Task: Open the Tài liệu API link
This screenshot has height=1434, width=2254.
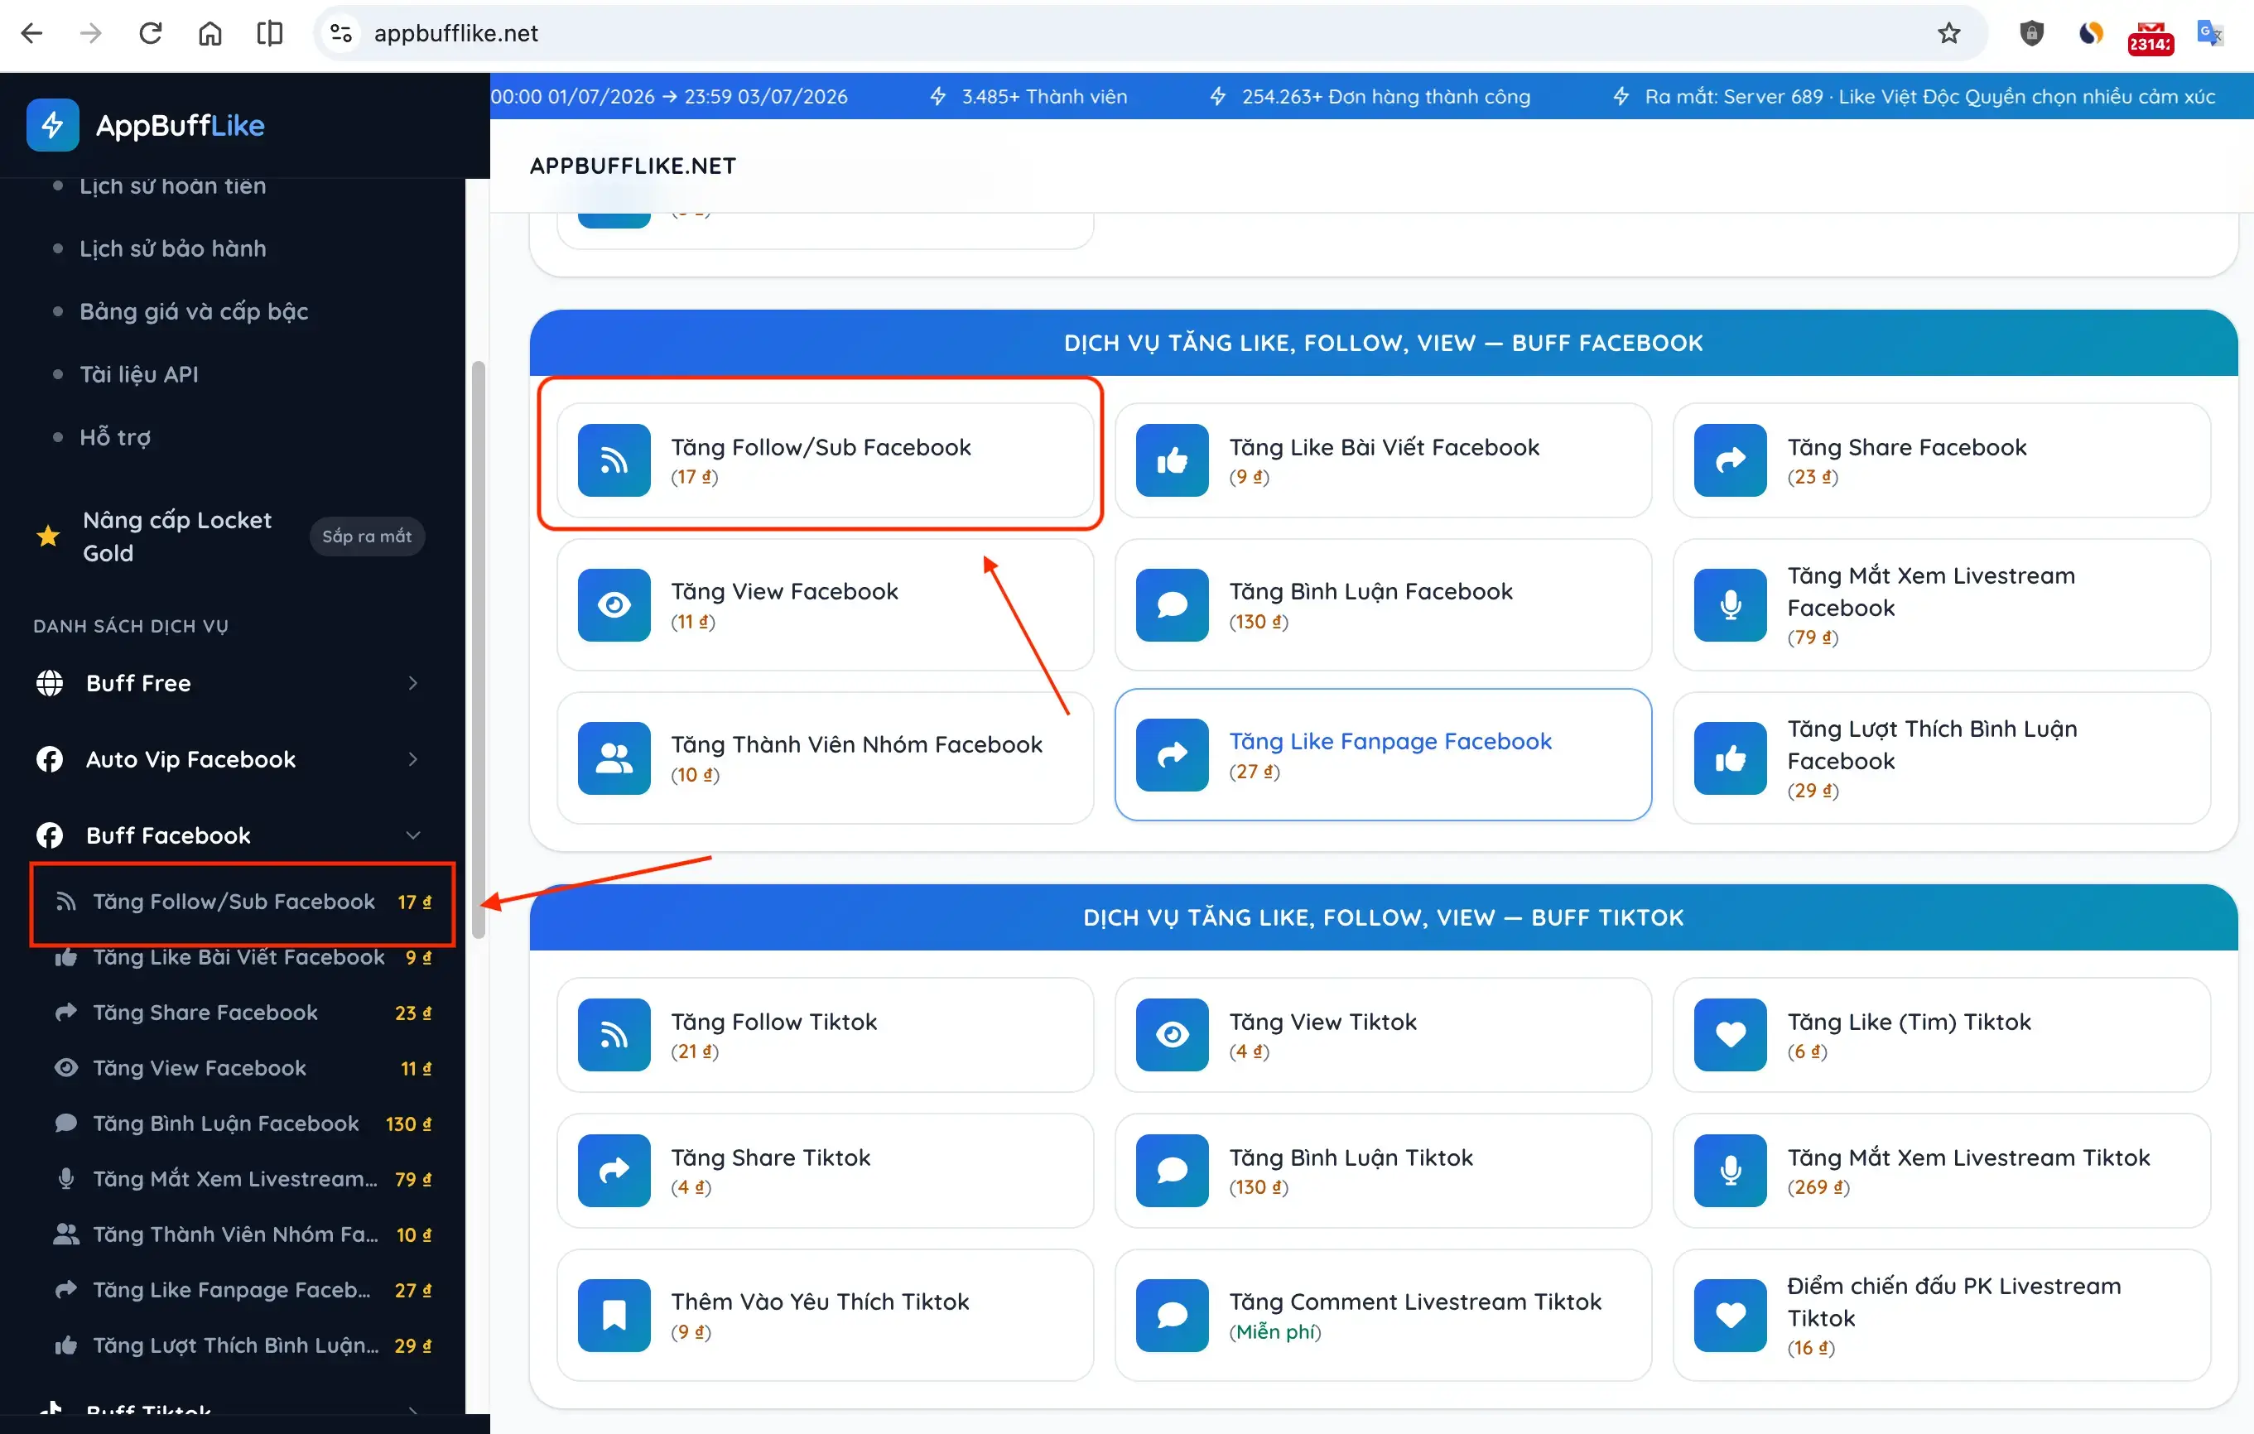Action: (138, 374)
